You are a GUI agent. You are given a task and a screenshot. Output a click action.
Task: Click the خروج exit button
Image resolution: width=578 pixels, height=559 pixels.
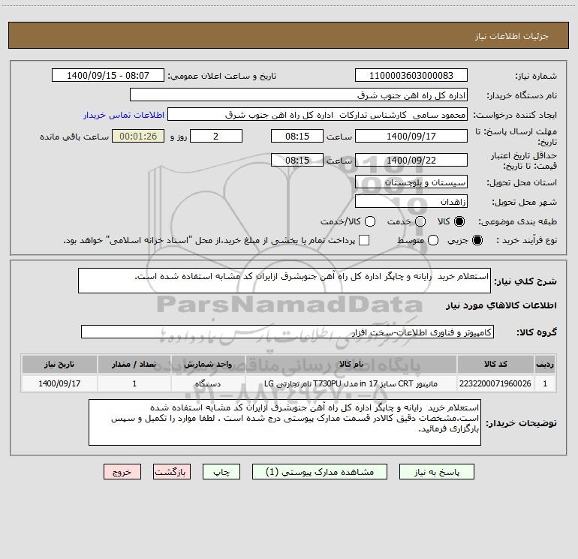[122, 472]
